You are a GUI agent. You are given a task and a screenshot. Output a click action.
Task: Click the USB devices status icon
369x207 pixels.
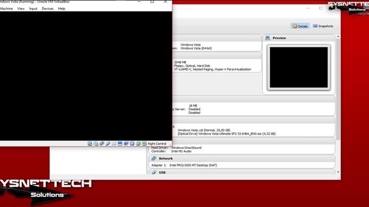click(x=108, y=144)
